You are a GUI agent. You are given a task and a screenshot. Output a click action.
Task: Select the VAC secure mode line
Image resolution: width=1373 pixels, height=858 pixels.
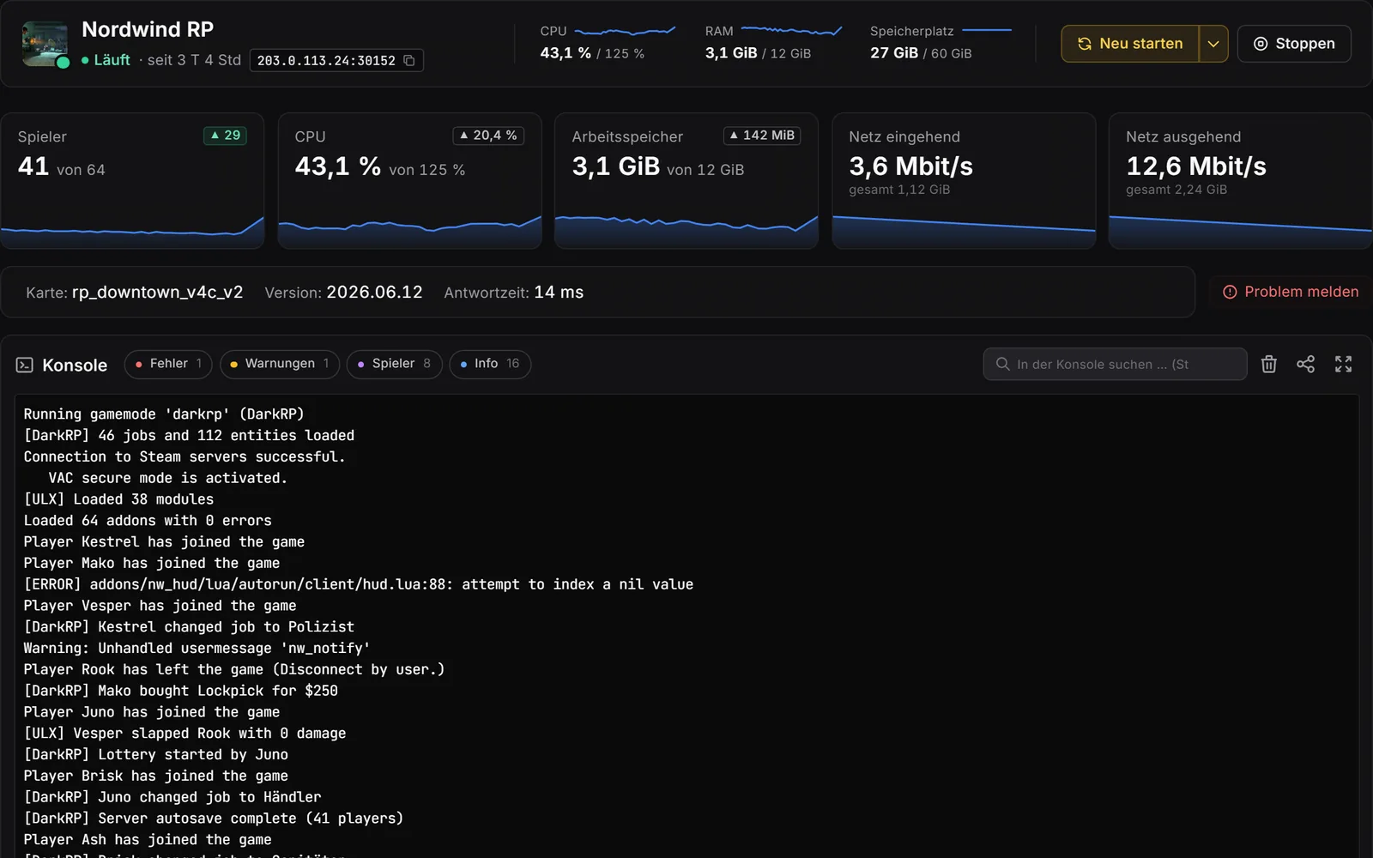click(167, 478)
